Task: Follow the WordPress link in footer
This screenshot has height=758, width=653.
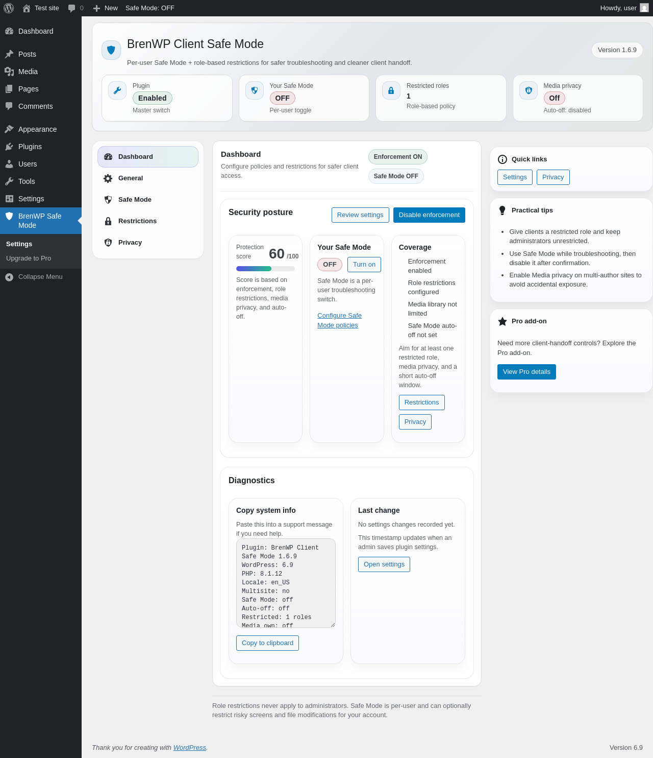Action: 190,748
